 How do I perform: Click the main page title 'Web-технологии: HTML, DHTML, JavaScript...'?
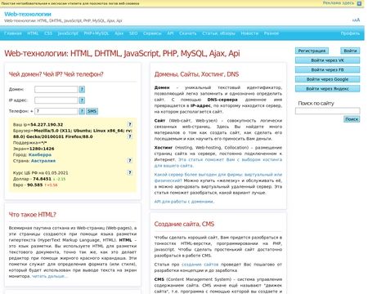point(122,53)
